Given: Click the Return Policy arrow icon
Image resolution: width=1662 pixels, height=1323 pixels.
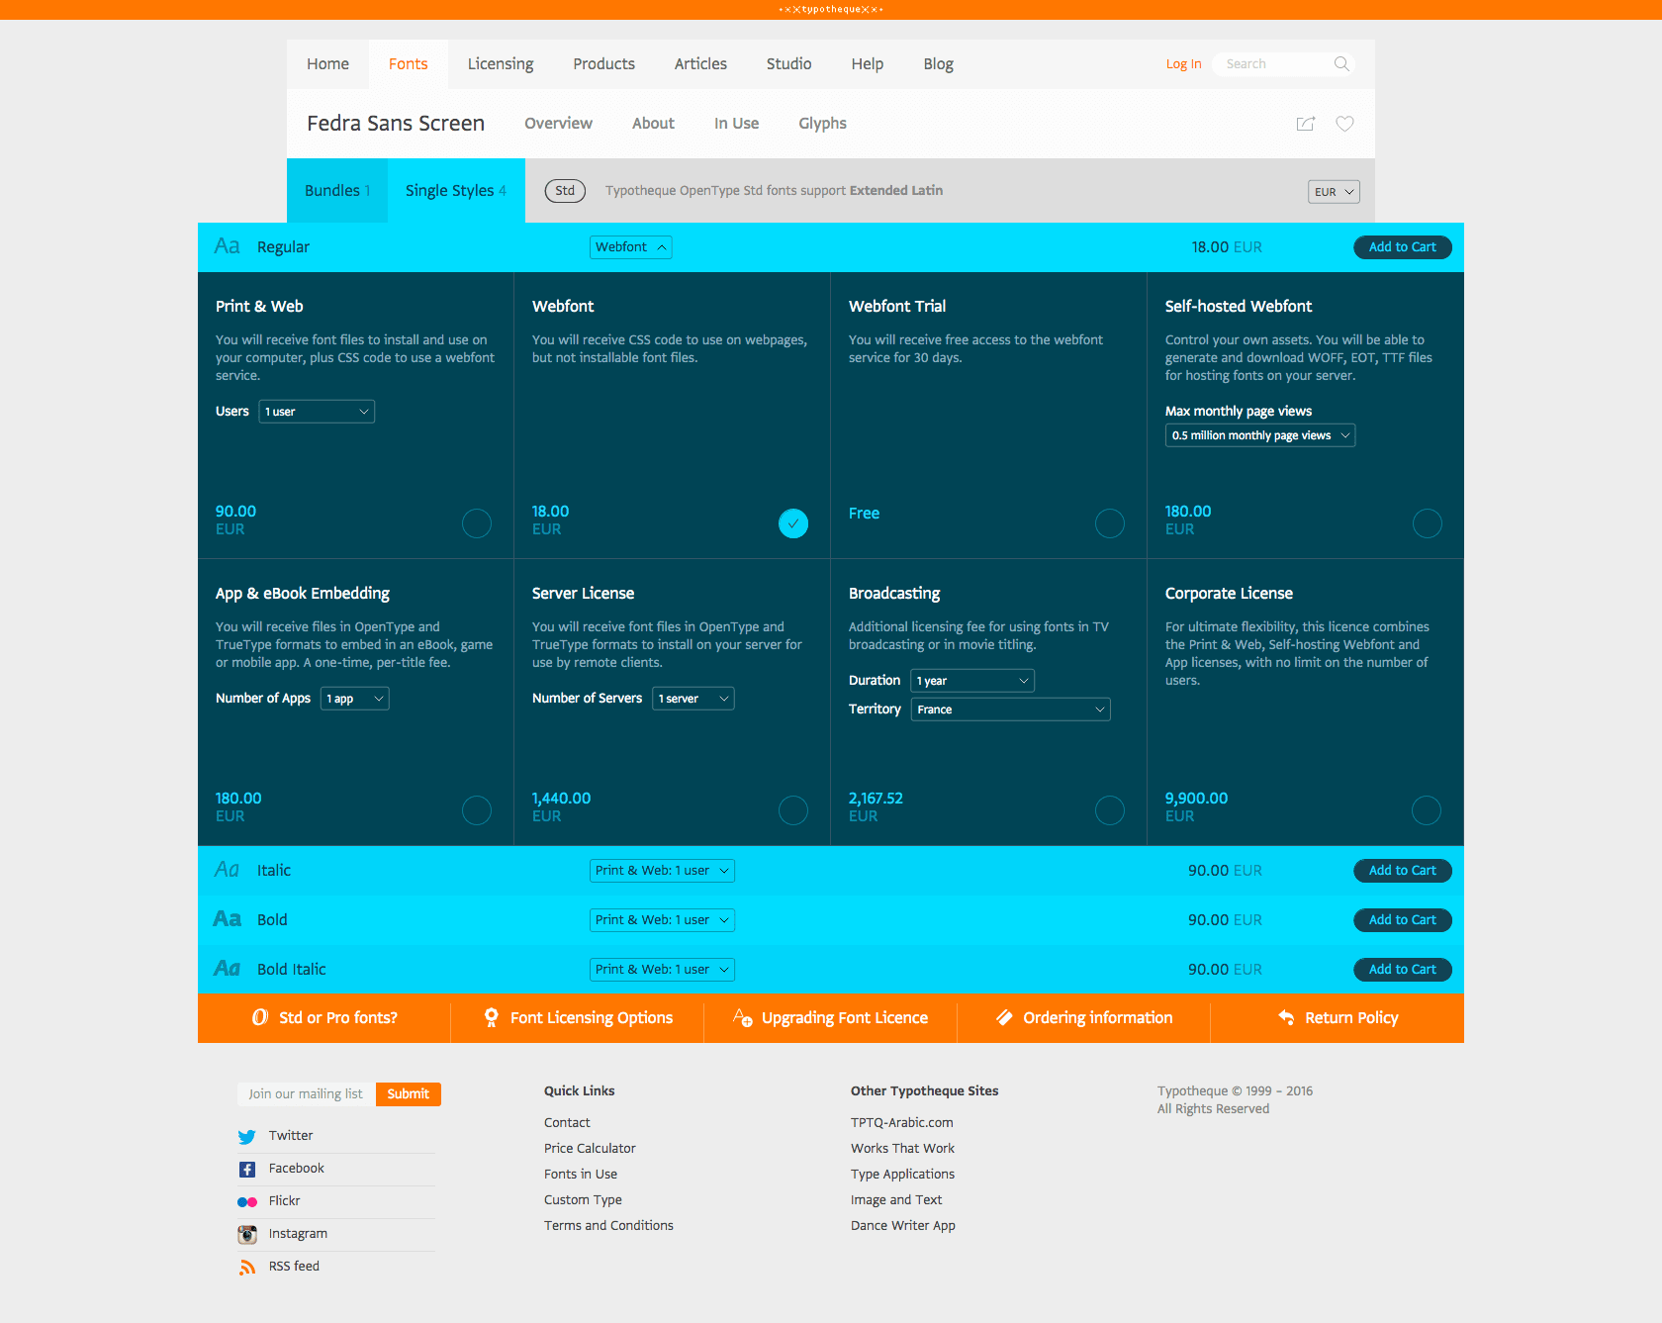Looking at the screenshot, I should pos(1286,1017).
